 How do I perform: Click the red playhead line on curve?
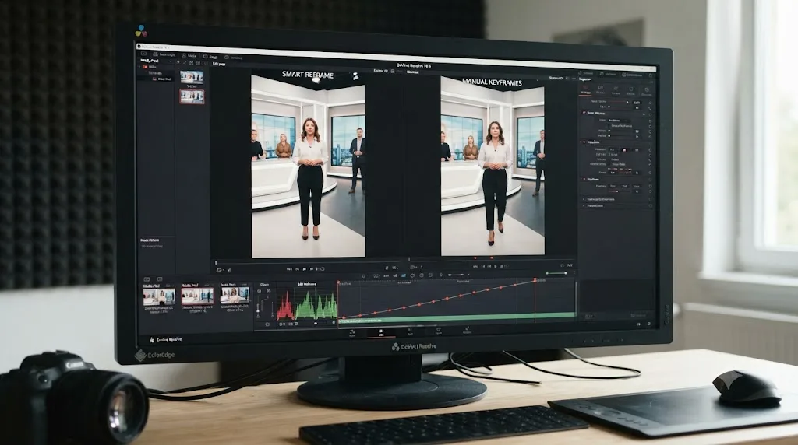click(x=535, y=300)
